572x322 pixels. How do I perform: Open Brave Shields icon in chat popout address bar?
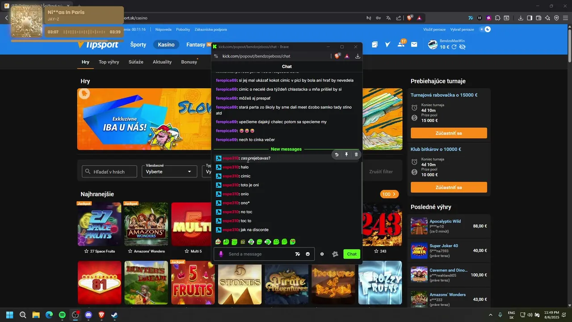click(x=337, y=56)
